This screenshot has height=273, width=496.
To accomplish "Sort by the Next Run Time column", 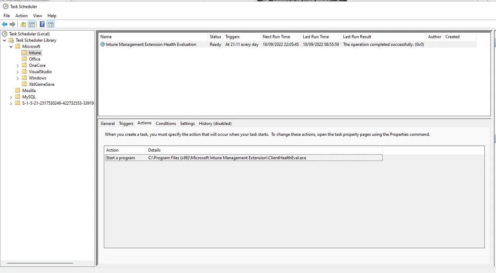I will [x=281, y=37].
